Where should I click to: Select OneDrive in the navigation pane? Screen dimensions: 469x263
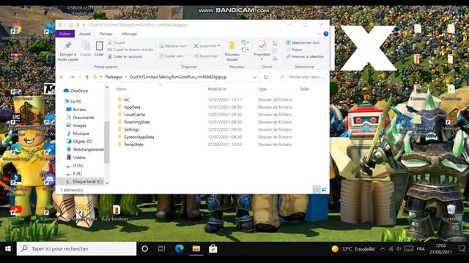pos(76,91)
